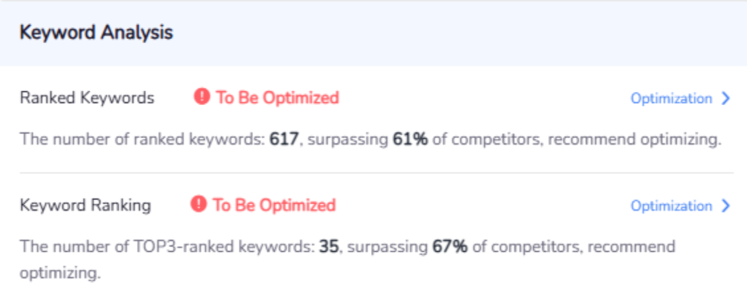Select the Ranked Keywords row label
This screenshot has width=747, height=300.
(87, 98)
